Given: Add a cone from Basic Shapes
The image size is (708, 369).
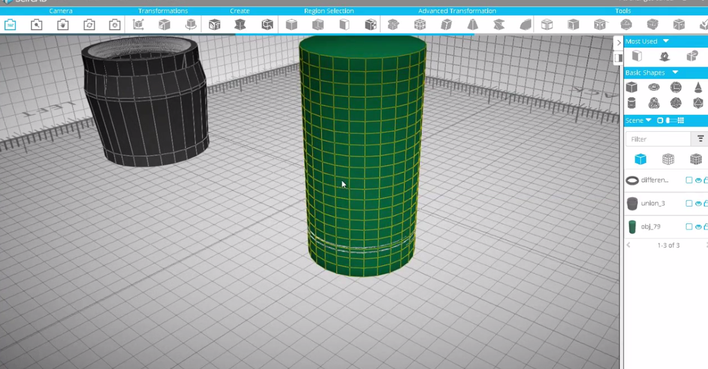Looking at the screenshot, I should click(x=698, y=87).
